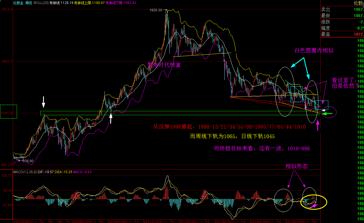This screenshot has height=223, width=364.
Task: Click the 布林线:1126.19 middle band value
Action: pos(61,3)
